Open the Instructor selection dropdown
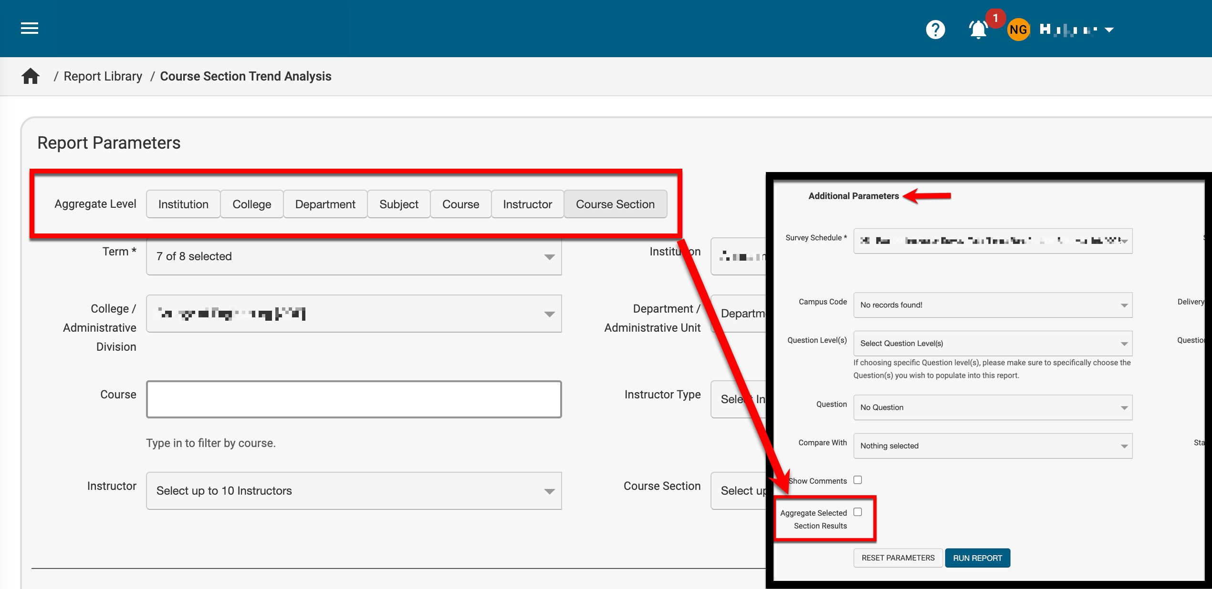The height and width of the screenshot is (589, 1212). point(354,491)
